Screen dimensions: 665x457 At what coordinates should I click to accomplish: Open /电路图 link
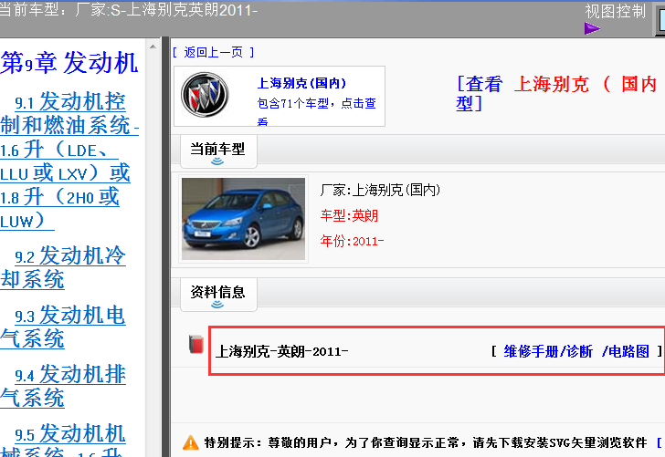click(626, 351)
